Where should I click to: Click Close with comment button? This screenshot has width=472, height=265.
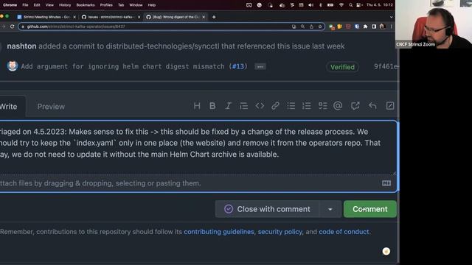point(267,209)
